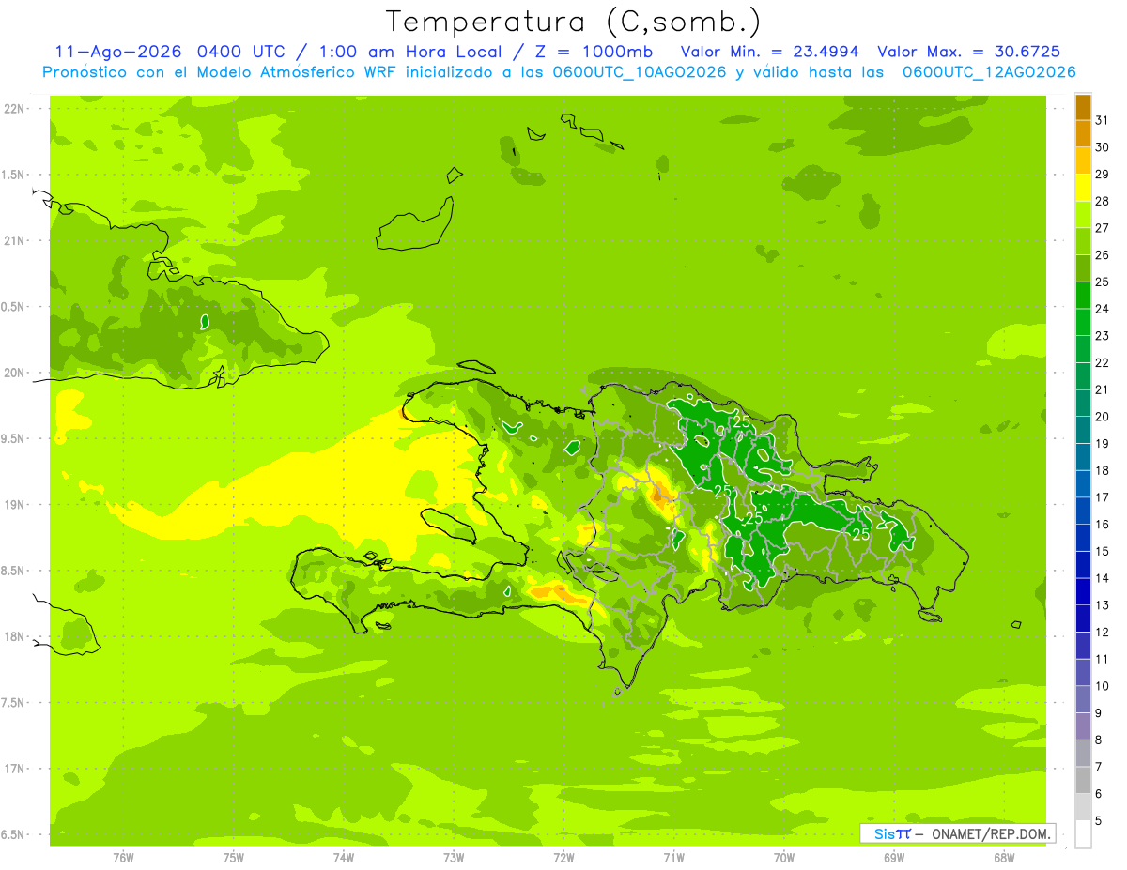Viewport: 1127px width, 870px height.
Task: Click the legend swatch between 22 and 23
Action: (1083, 349)
